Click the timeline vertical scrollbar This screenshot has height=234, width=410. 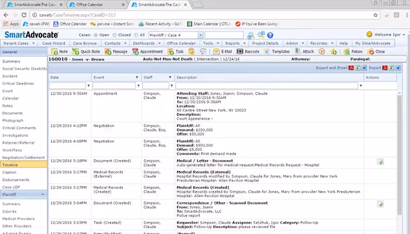(x=399, y=154)
